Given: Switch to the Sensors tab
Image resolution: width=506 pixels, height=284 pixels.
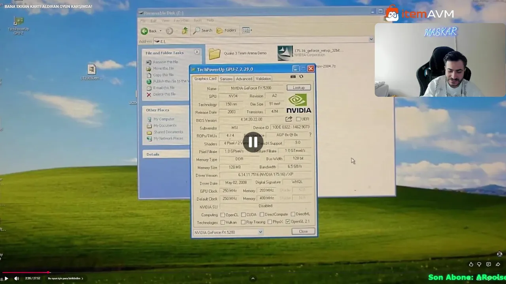Looking at the screenshot, I should (226, 79).
